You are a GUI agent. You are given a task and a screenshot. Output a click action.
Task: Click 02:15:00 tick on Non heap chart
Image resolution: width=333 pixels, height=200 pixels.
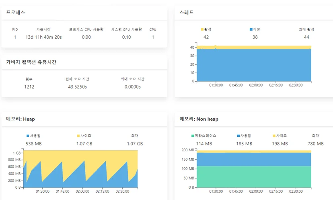tap(276, 191)
